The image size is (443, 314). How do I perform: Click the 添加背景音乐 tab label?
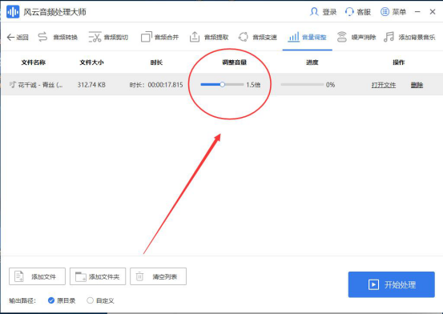coord(417,38)
